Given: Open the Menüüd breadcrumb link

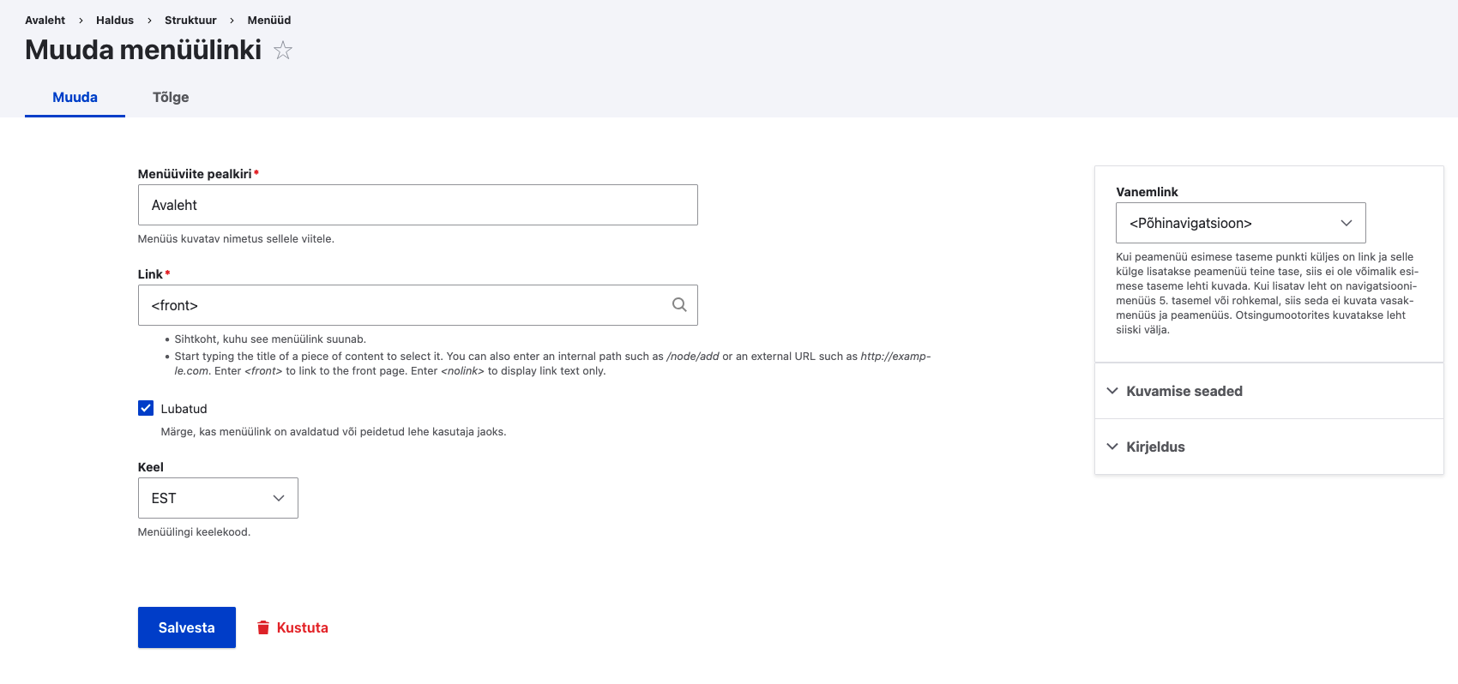Looking at the screenshot, I should pos(269,20).
